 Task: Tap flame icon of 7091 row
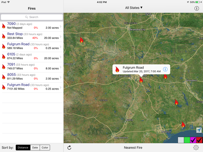(x=3, y=66)
